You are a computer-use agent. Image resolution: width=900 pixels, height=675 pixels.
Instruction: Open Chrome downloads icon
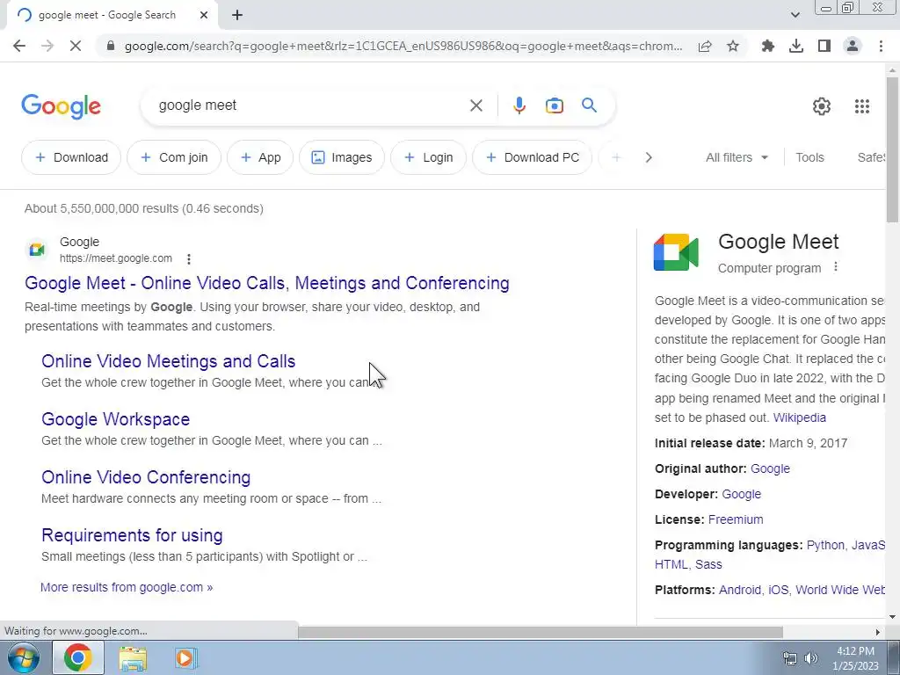[796, 46]
